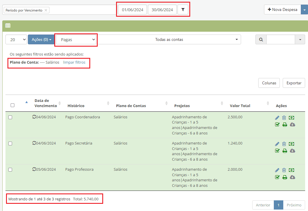
Task: Click the filter funnel icon button
Action: click(183, 10)
